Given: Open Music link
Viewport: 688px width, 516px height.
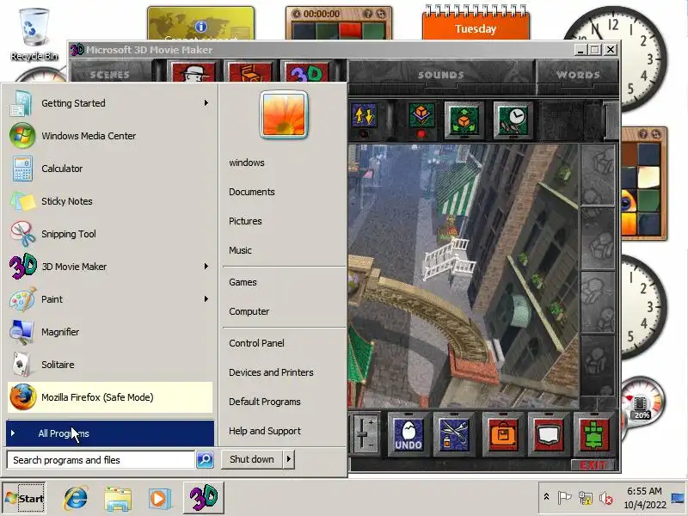Looking at the screenshot, I should (240, 250).
